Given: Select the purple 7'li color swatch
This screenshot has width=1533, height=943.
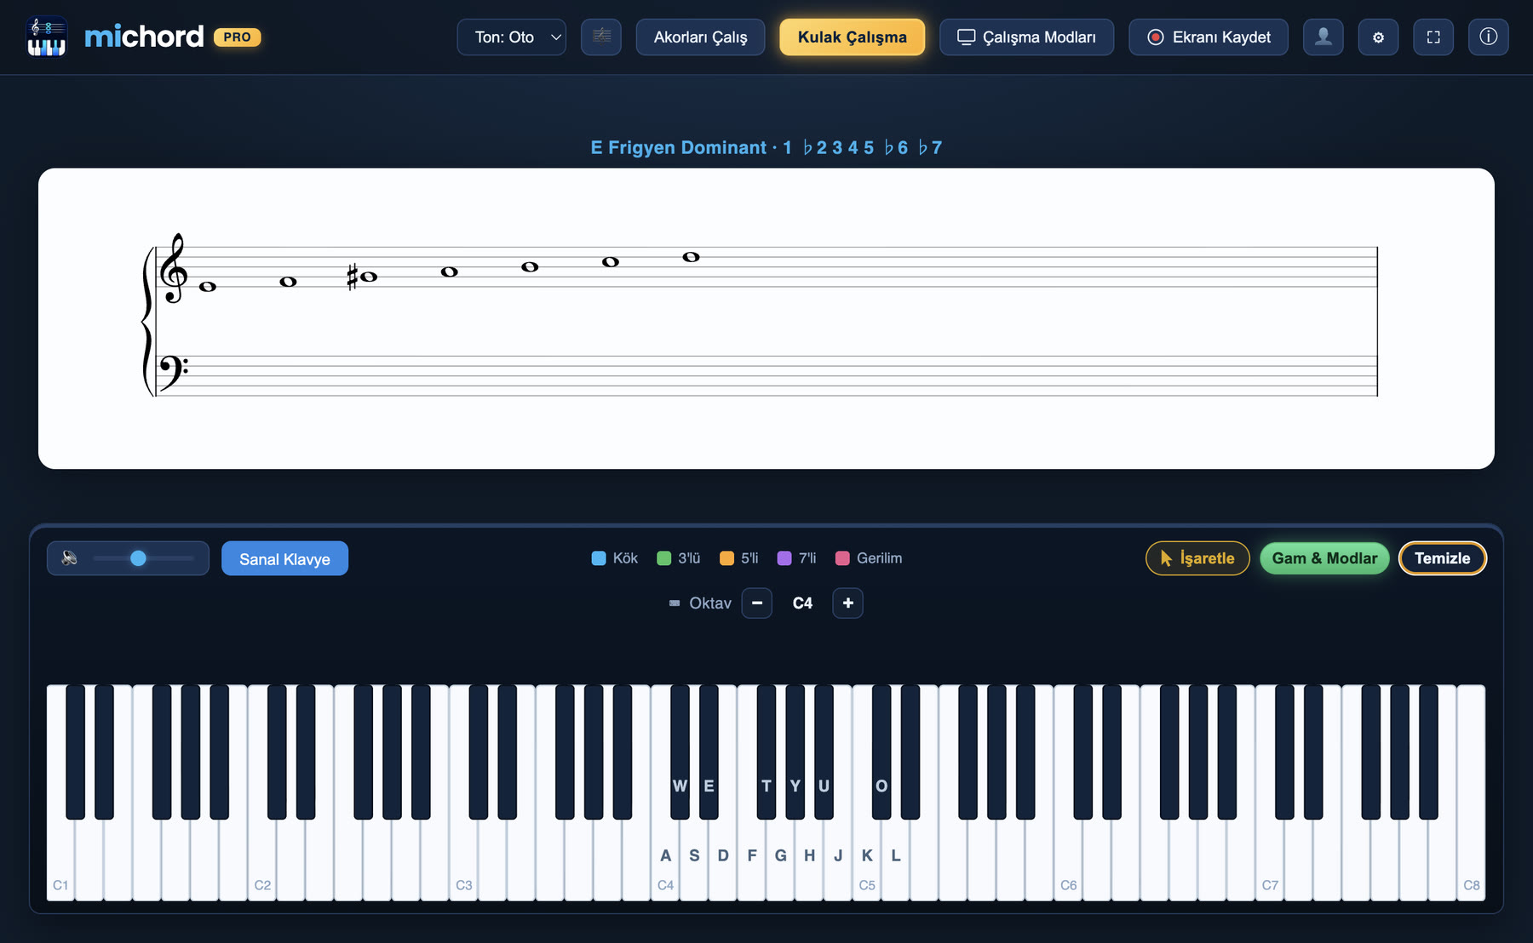Looking at the screenshot, I should pos(784,558).
